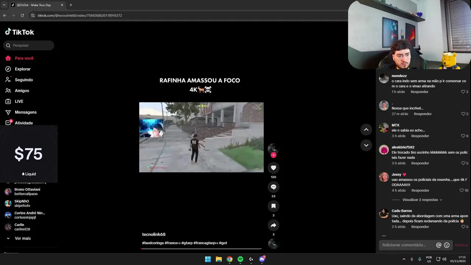Screen dimensions: 471x265
Task: Open Mensagens inbox
Action: coord(21,112)
